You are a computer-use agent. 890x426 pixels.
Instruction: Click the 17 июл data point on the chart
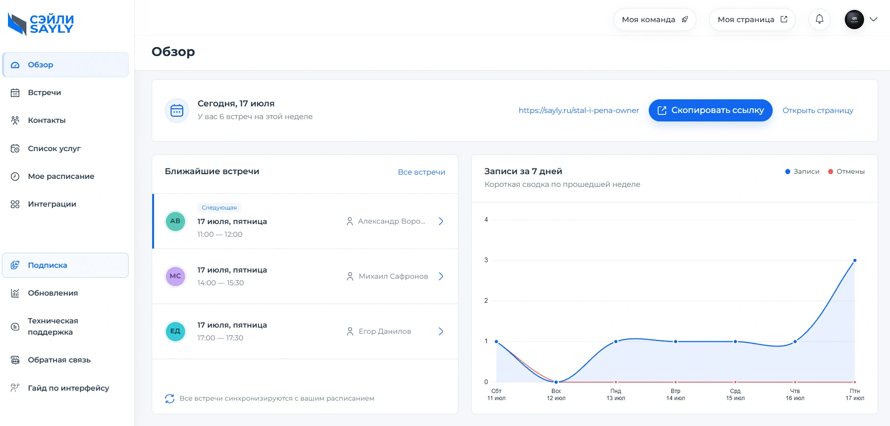point(855,260)
